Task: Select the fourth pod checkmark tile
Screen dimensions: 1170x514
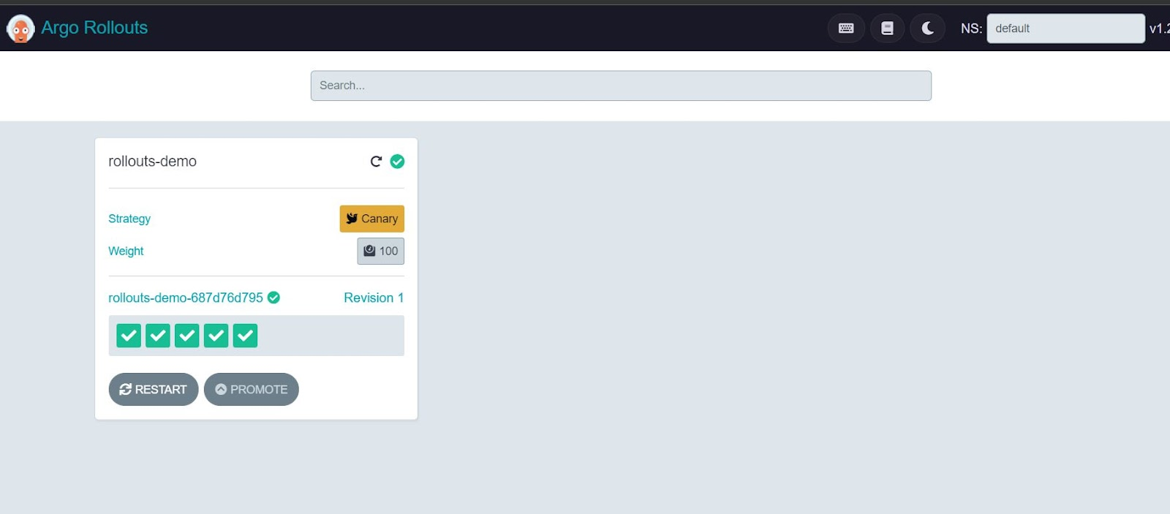Action: pos(216,336)
